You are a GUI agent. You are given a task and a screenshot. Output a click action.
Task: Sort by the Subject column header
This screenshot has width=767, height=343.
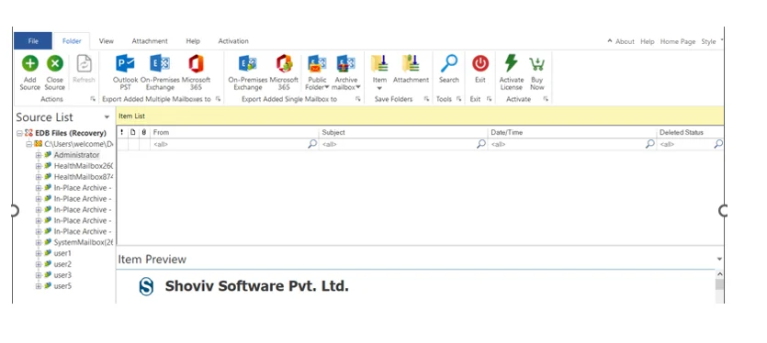403,132
